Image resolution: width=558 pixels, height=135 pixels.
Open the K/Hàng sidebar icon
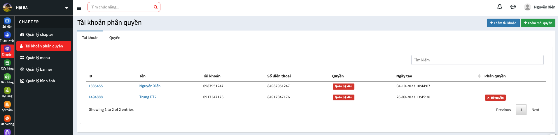point(7,93)
